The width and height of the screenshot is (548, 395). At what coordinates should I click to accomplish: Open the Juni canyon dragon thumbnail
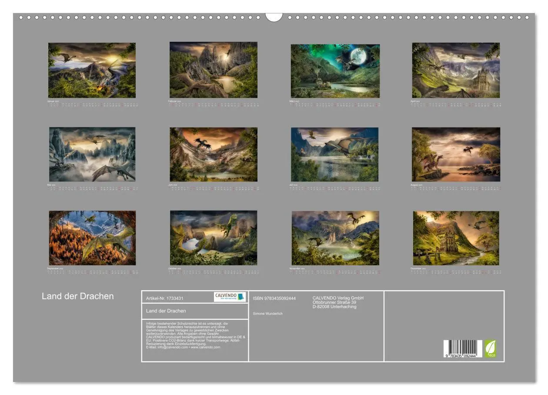(214, 154)
